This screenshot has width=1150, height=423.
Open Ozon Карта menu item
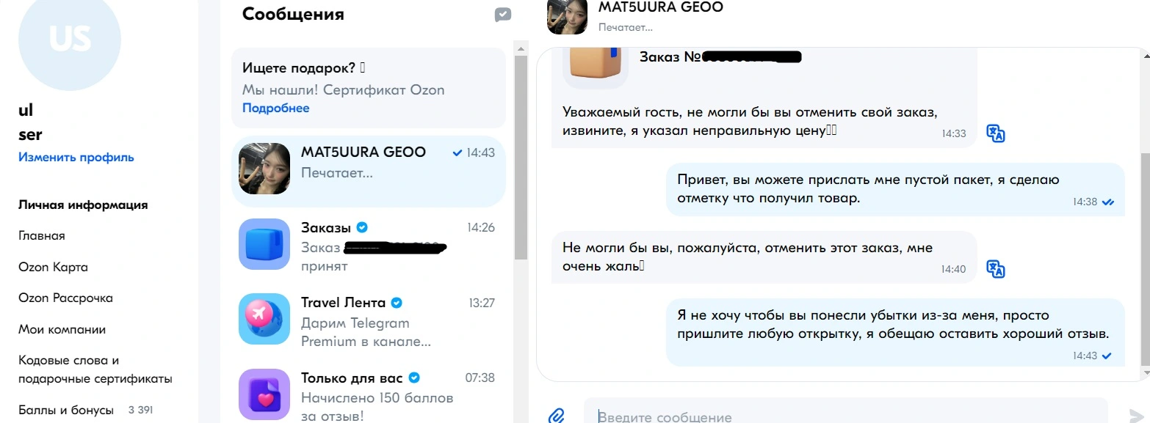(x=53, y=267)
